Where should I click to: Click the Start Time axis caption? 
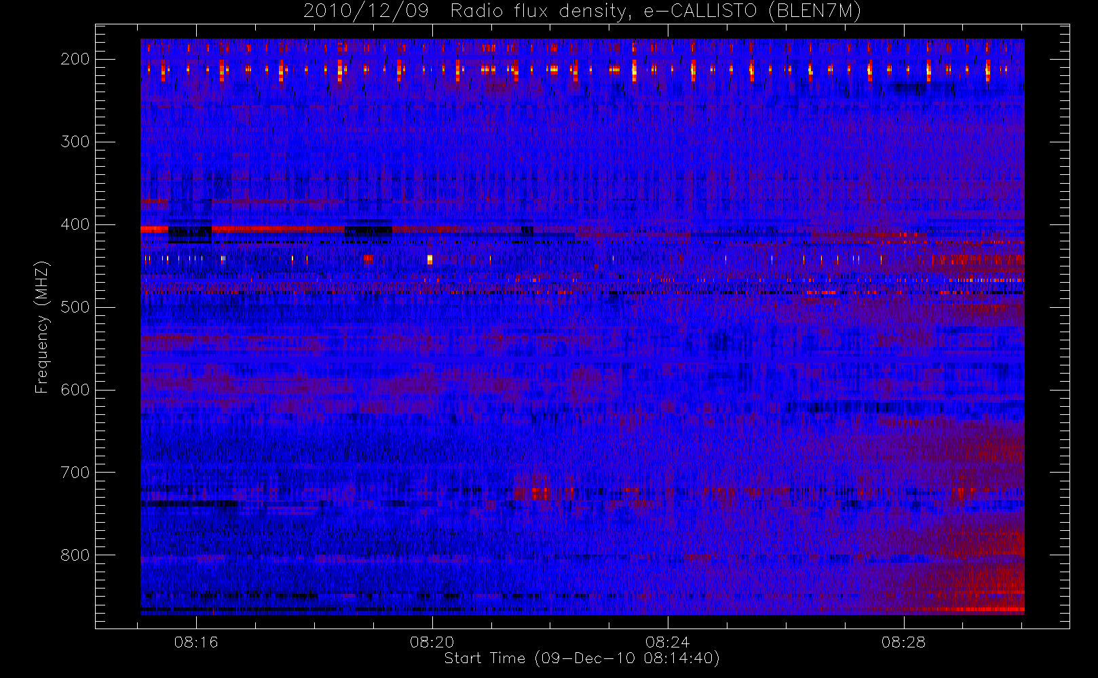pyautogui.click(x=582, y=658)
